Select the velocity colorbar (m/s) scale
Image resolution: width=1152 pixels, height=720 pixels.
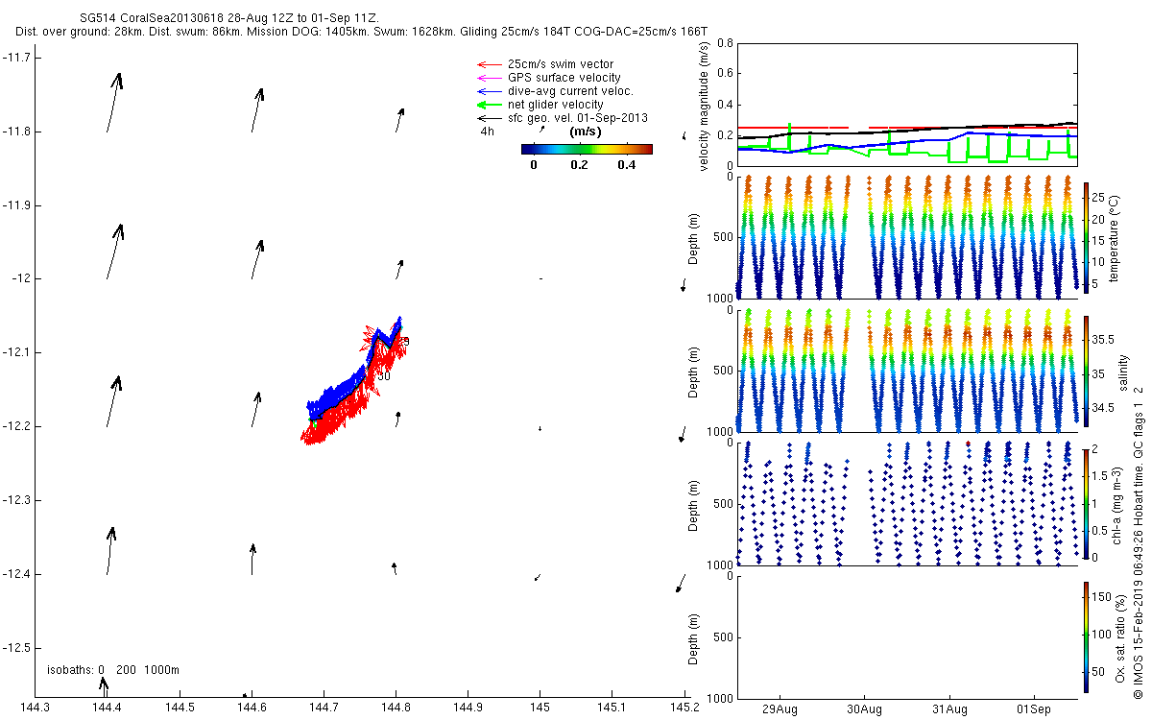coord(587,149)
